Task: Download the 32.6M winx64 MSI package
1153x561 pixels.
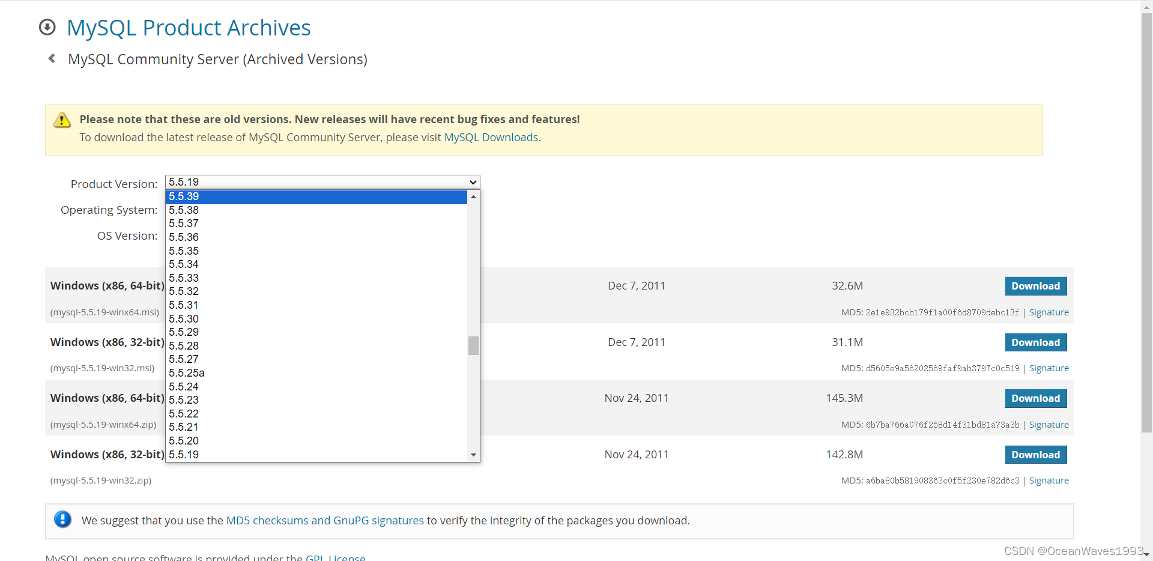Action: [x=1035, y=286]
